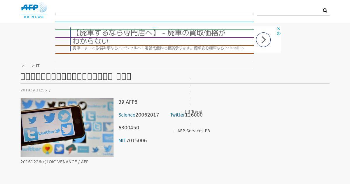Viewport: 350px width, 184px height.
Task: Click the search magnifier icon
Action: point(325,11)
